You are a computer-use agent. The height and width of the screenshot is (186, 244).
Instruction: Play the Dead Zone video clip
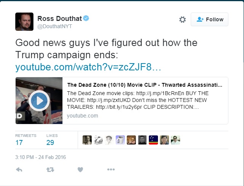click(x=39, y=101)
